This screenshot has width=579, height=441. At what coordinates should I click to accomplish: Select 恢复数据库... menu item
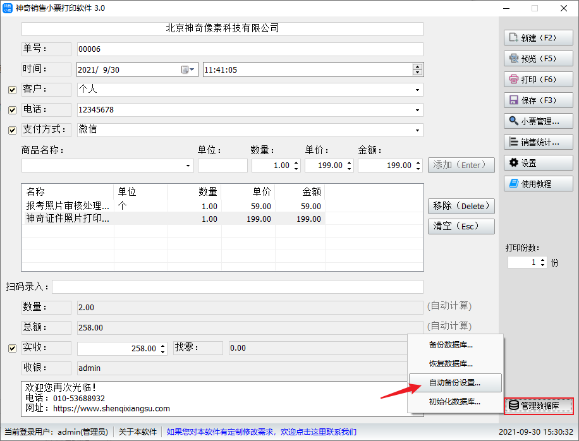click(455, 364)
